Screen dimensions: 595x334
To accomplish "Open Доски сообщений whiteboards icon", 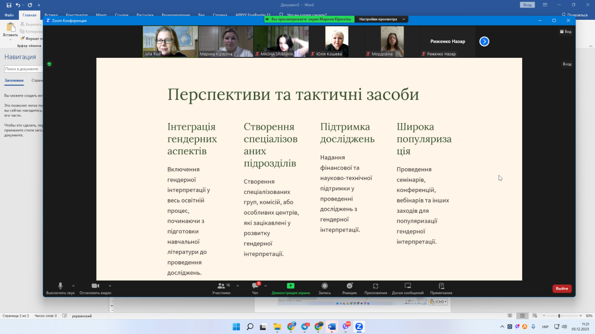I will (408, 286).
